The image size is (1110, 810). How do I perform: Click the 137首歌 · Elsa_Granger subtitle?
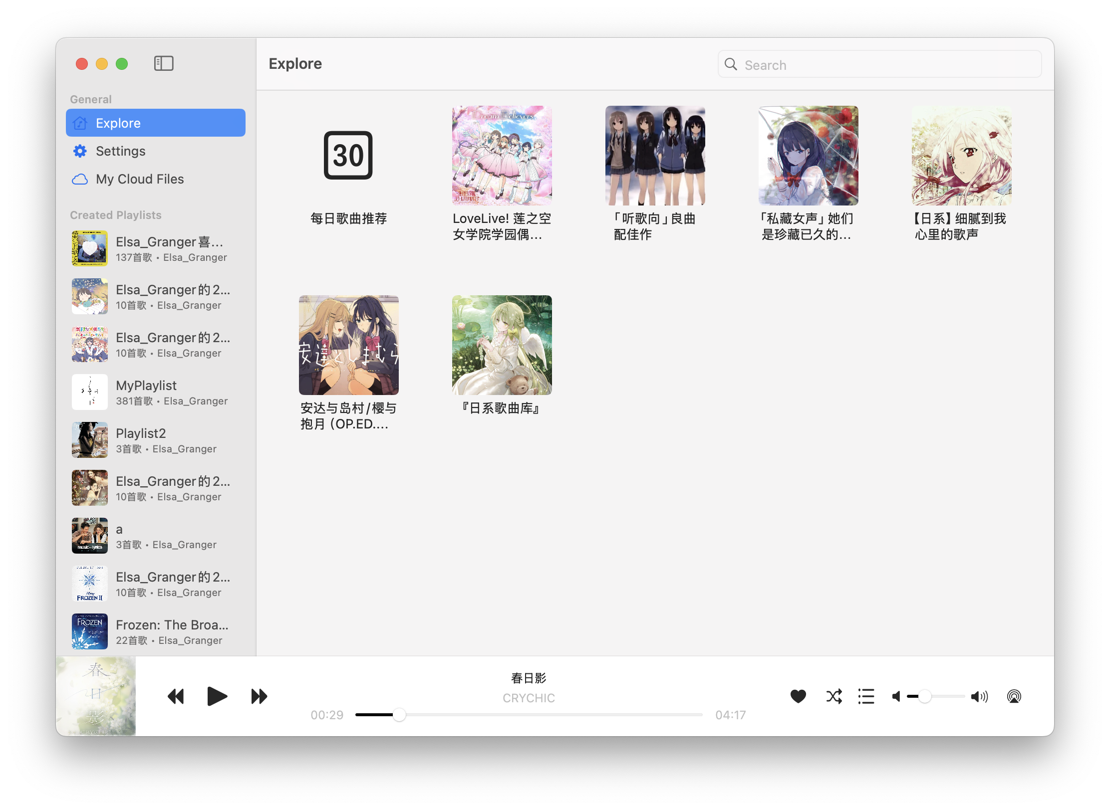171,257
